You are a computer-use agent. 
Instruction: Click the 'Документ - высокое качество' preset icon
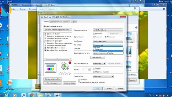click(x=45, y=38)
